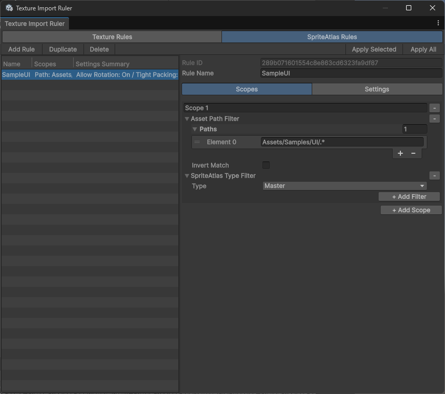The image size is (445, 394).
Task: Click the Unity icon in title bar
Action: pyautogui.click(x=9, y=8)
